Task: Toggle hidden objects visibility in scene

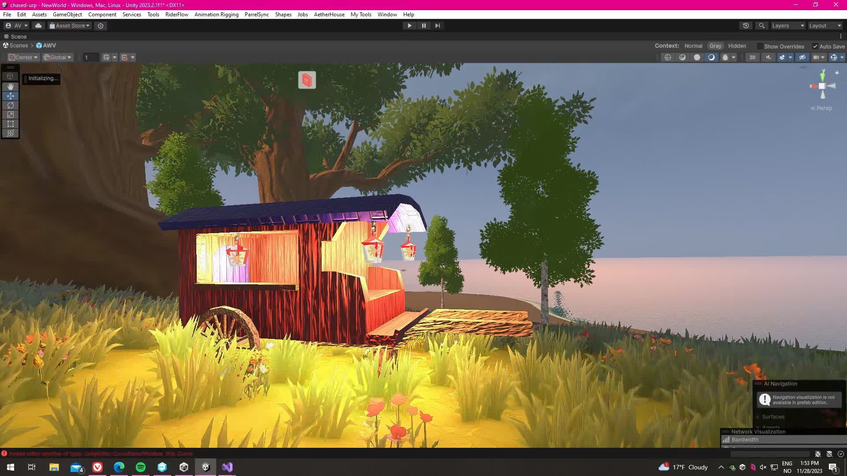Action: 802,57
